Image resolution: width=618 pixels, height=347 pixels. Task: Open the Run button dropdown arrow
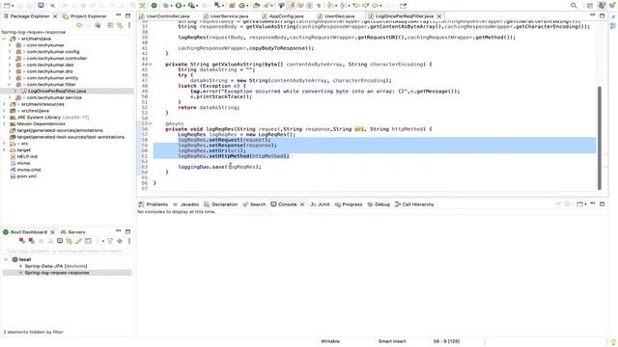point(183,6)
